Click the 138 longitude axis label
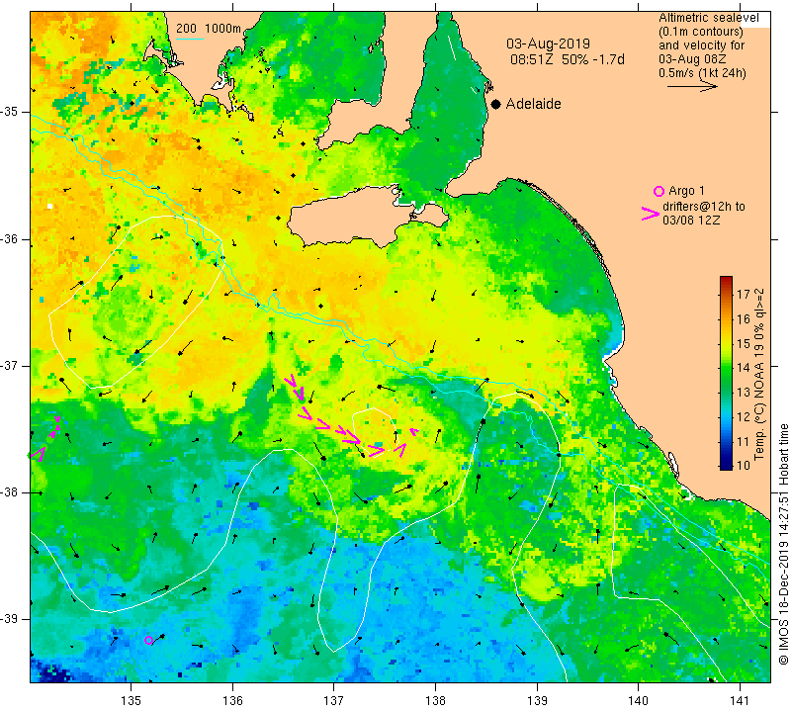 click(435, 700)
